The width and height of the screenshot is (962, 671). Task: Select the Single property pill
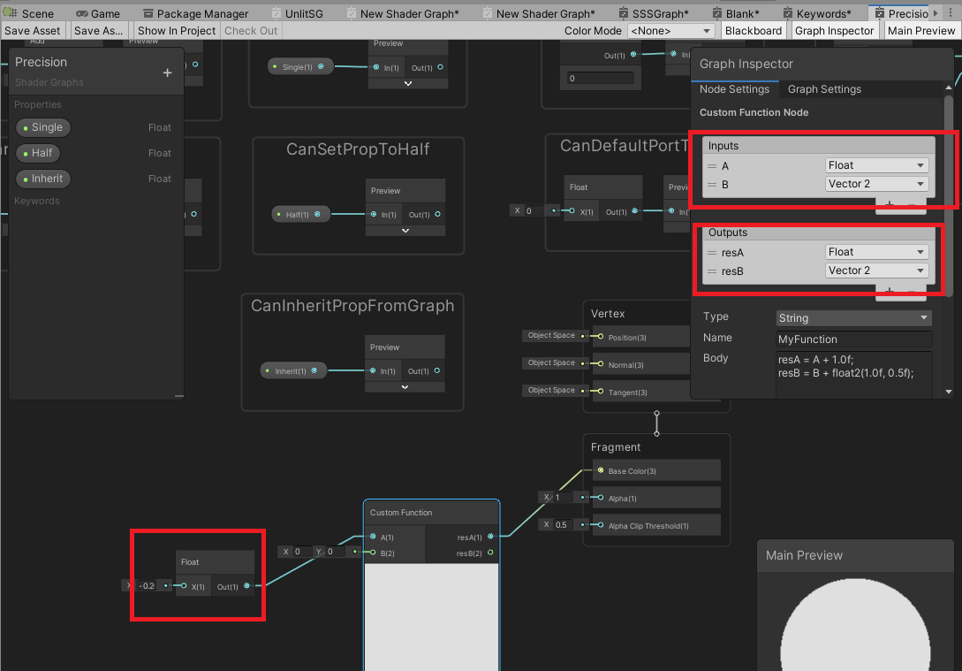tap(43, 127)
